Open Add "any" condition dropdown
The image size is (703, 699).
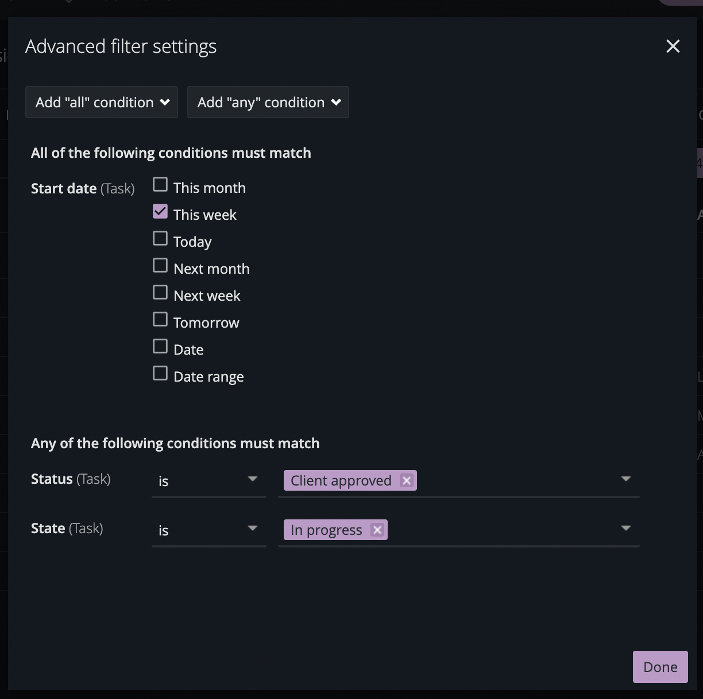(x=268, y=102)
